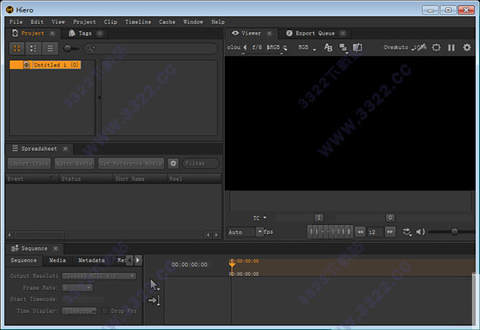480x330 pixels.
Task: Switch to the Tags tab
Action: coord(85,33)
